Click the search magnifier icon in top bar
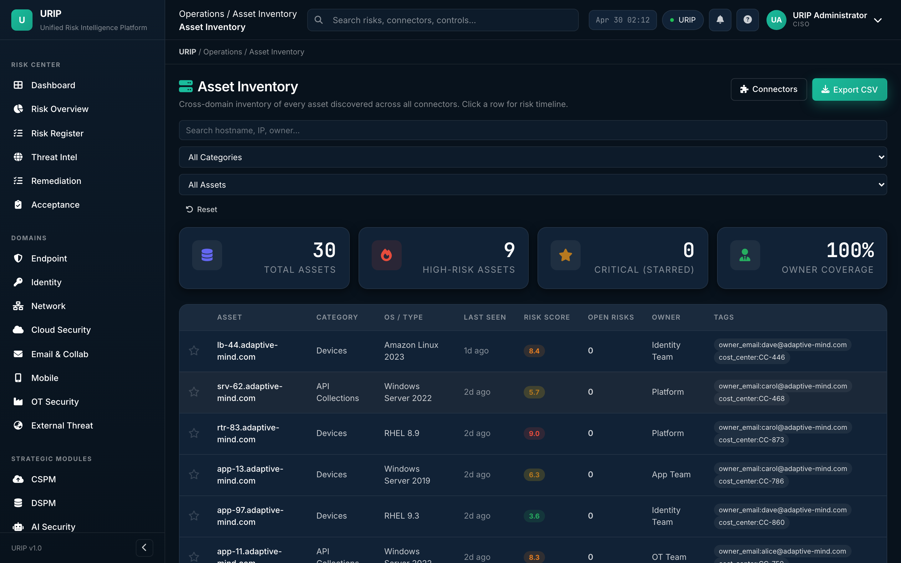Screen dimensions: 901x563 (x=319, y=20)
